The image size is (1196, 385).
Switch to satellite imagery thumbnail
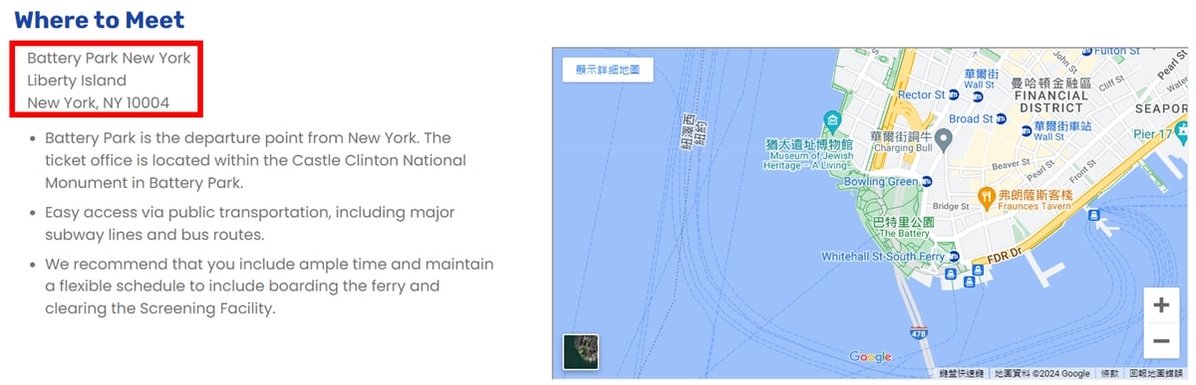pos(581,352)
